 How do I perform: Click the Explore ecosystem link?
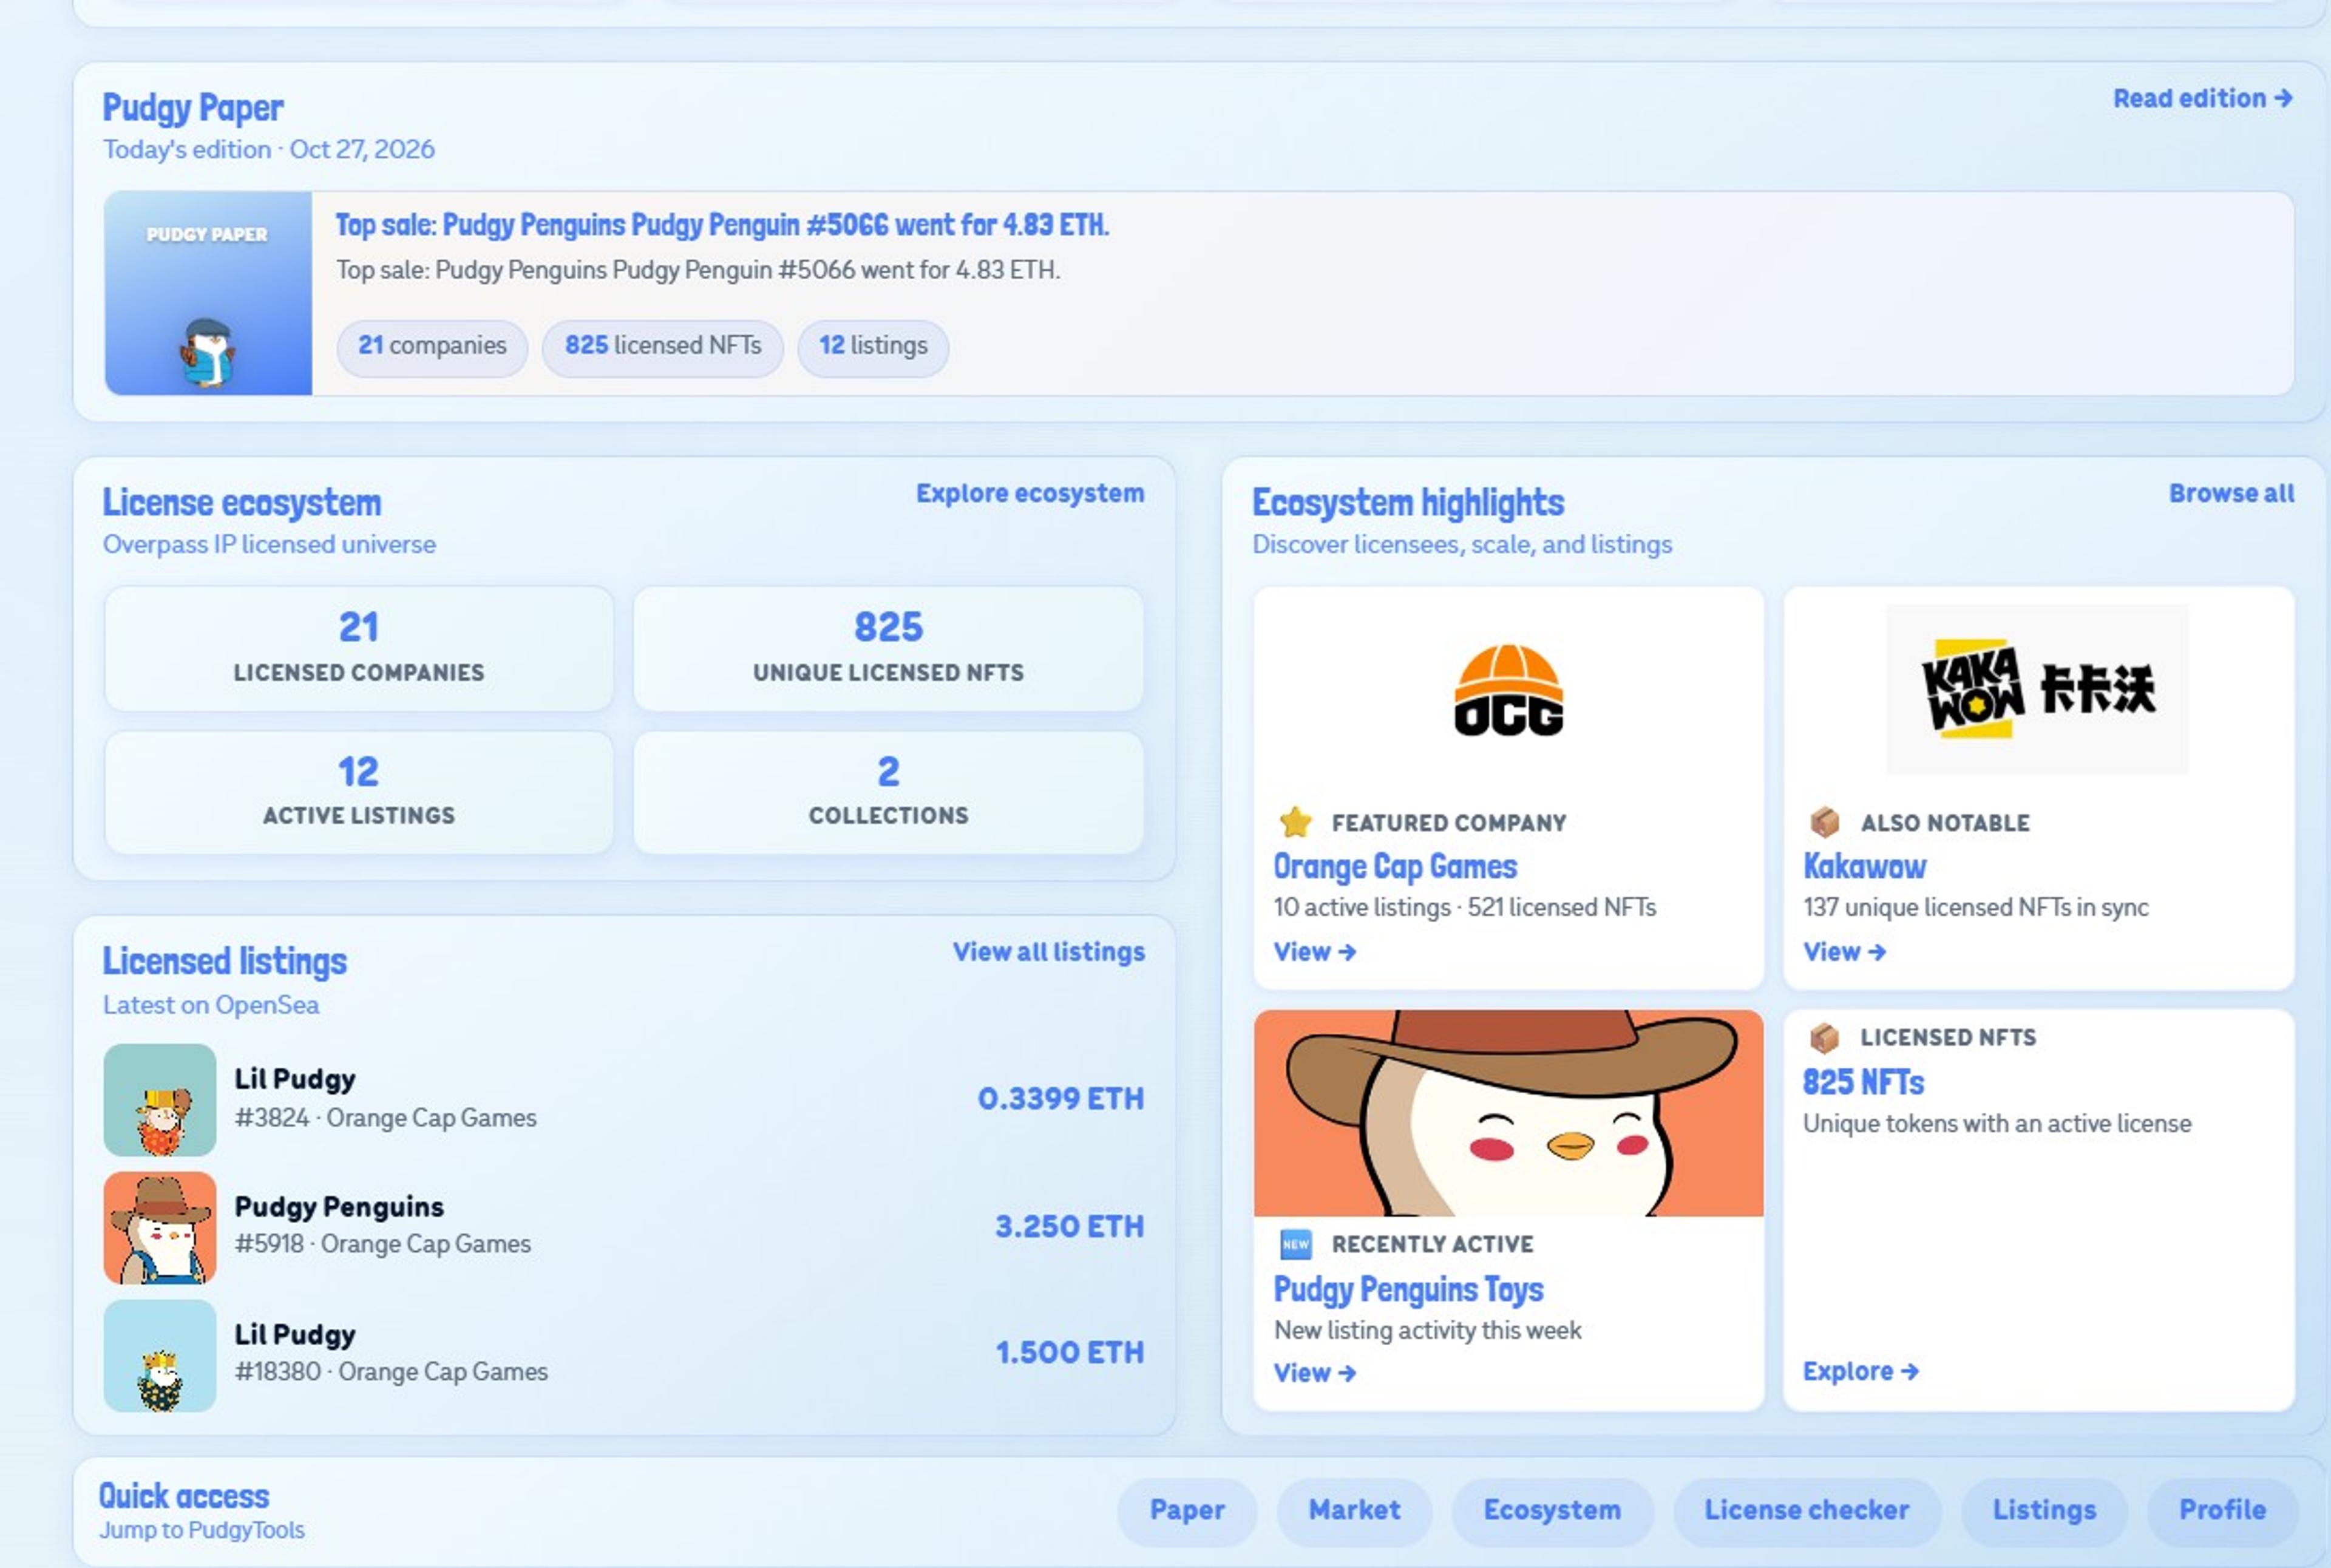(x=1030, y=493)
